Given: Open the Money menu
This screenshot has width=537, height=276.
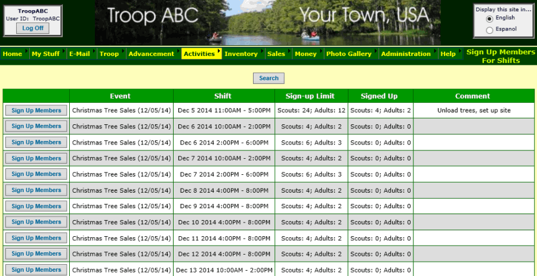Looking at the screenshot, I should pos(308,54).
